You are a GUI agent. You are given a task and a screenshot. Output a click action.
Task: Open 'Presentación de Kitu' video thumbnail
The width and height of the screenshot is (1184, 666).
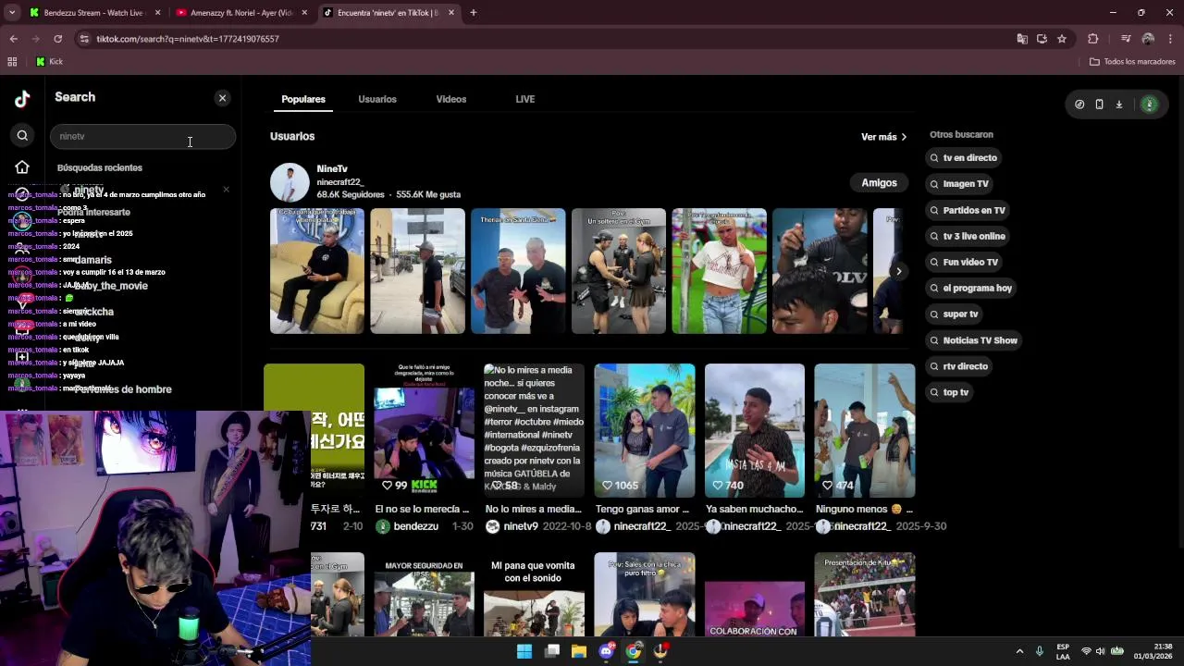point(865,595)
